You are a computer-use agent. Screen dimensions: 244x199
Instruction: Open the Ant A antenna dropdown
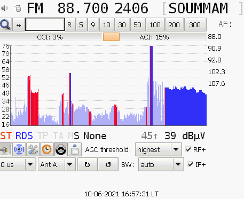click(57, 164)
